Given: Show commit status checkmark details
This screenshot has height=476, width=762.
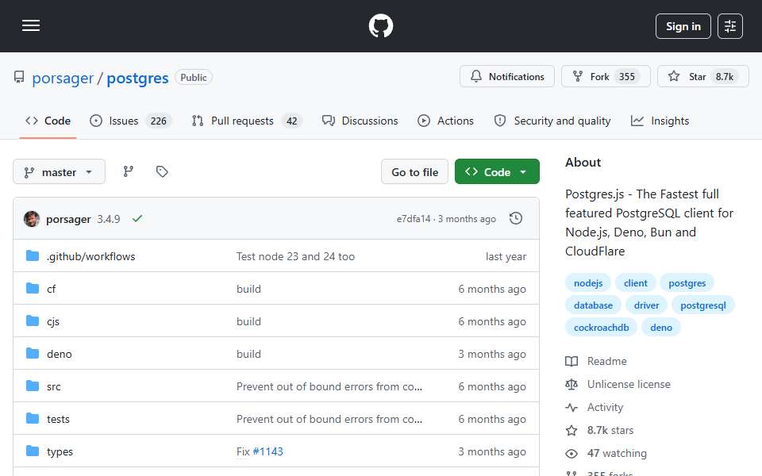Looking at the screenshot, I should tap(137, 219).
